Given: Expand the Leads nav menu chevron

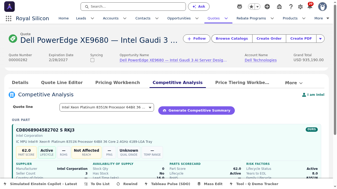Looking at the screenshot, I should (x=92, y=18).
